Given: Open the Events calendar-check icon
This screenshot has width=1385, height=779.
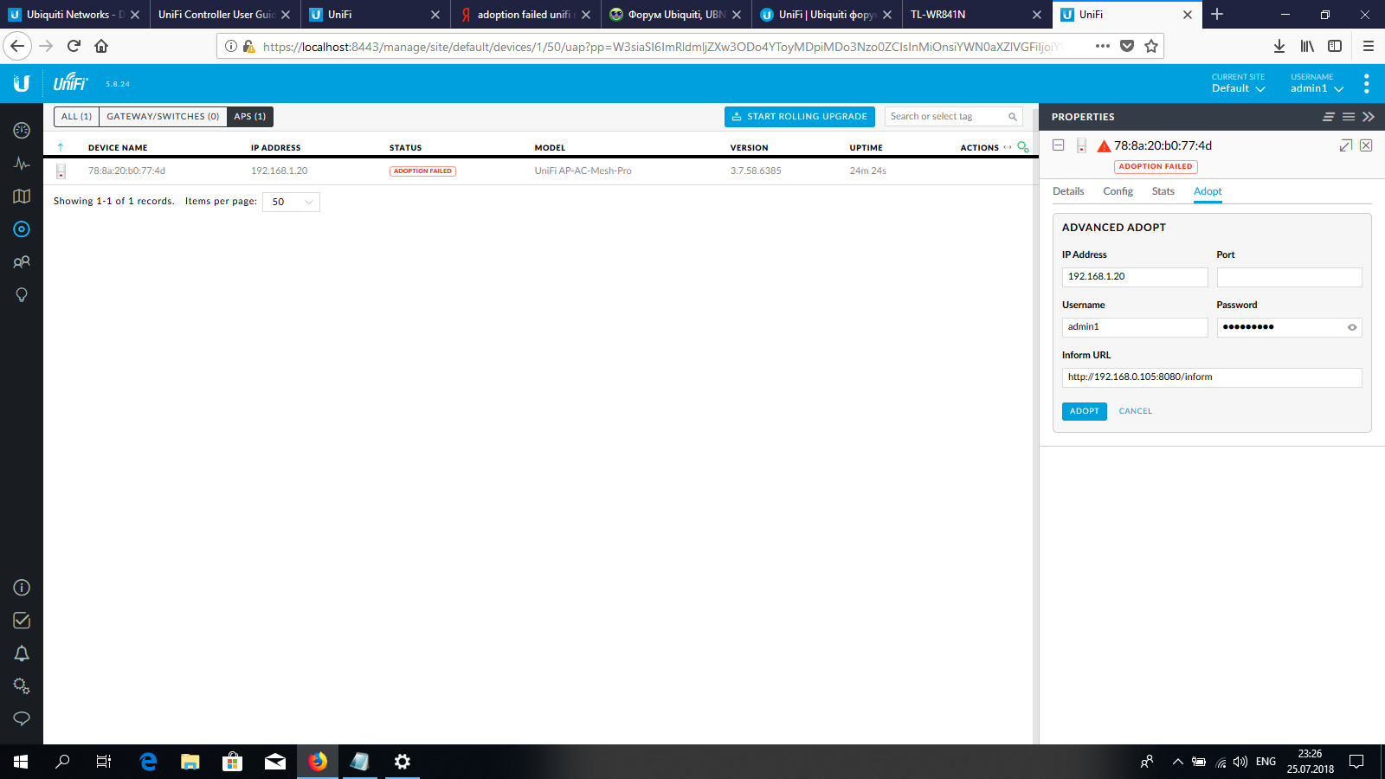Looking at the screenshot, I should tap(22, 621).
